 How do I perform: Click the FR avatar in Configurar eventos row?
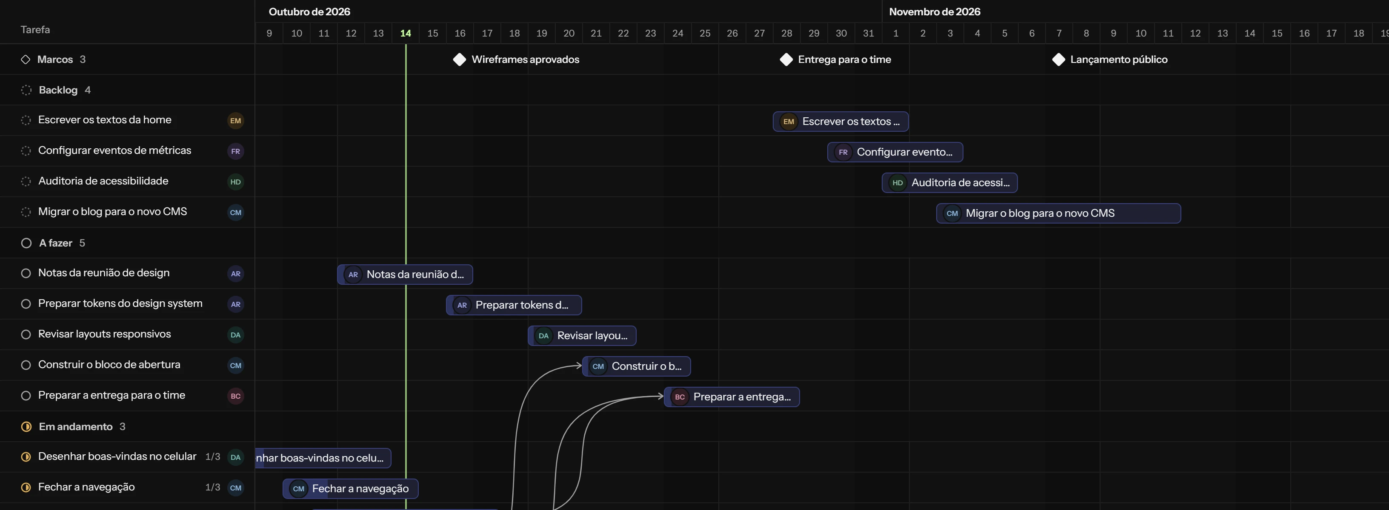pyautogui.click(x=236, y=151)
